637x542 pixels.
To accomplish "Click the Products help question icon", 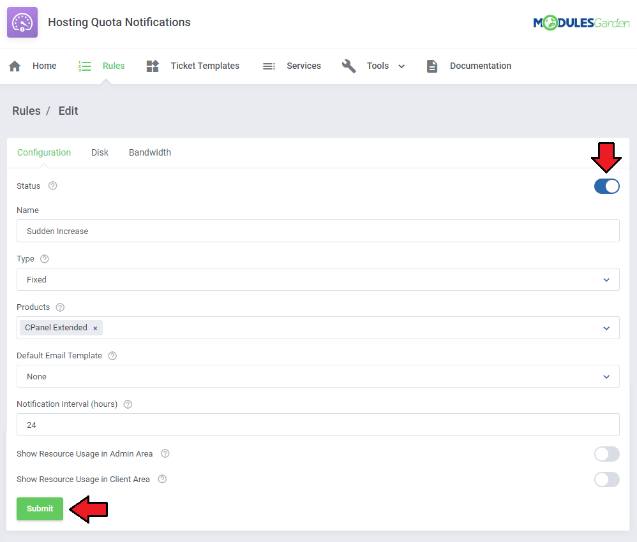I will coord(60,307).
